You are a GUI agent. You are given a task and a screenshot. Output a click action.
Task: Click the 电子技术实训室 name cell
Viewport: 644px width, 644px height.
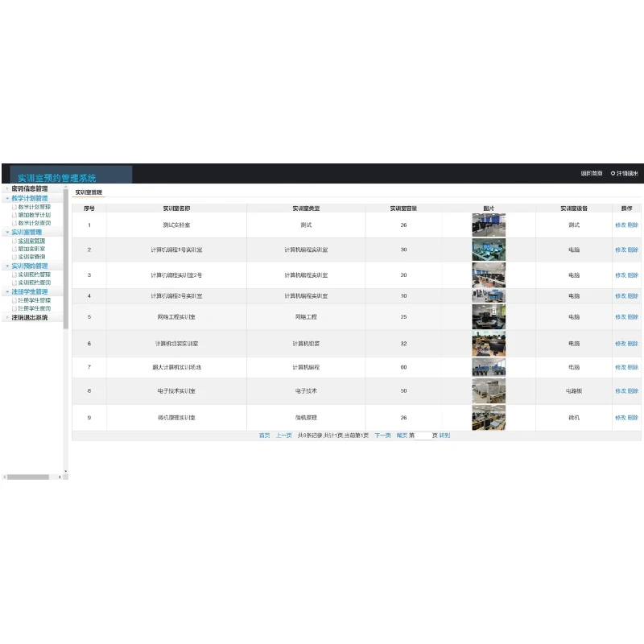pos(176,391)
